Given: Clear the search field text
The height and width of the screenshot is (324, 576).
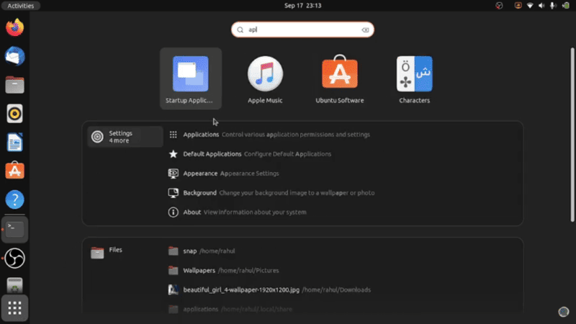Looking at the screenshot, I should click(365, 30).
